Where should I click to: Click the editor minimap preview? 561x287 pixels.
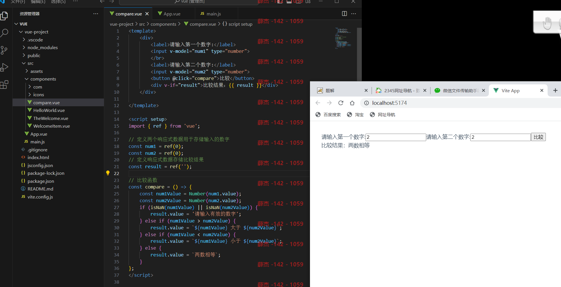click(x=343, y=38)
